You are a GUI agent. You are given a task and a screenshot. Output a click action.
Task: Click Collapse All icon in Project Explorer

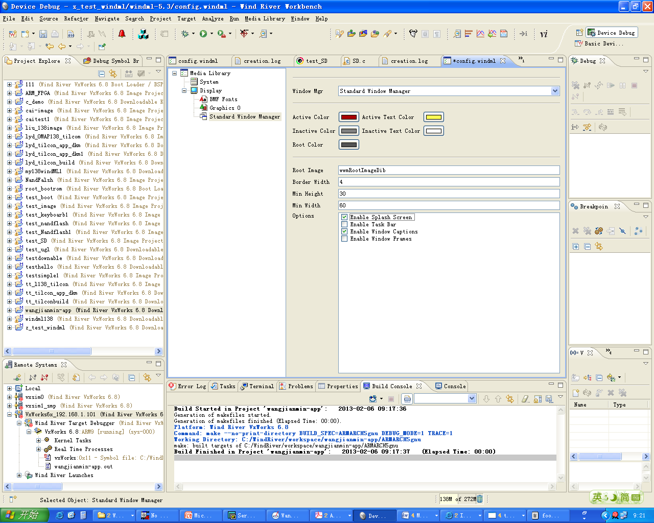point(101,74)
